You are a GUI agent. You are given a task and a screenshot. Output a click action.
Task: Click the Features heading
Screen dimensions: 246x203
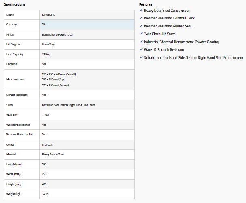pos(145,4)
